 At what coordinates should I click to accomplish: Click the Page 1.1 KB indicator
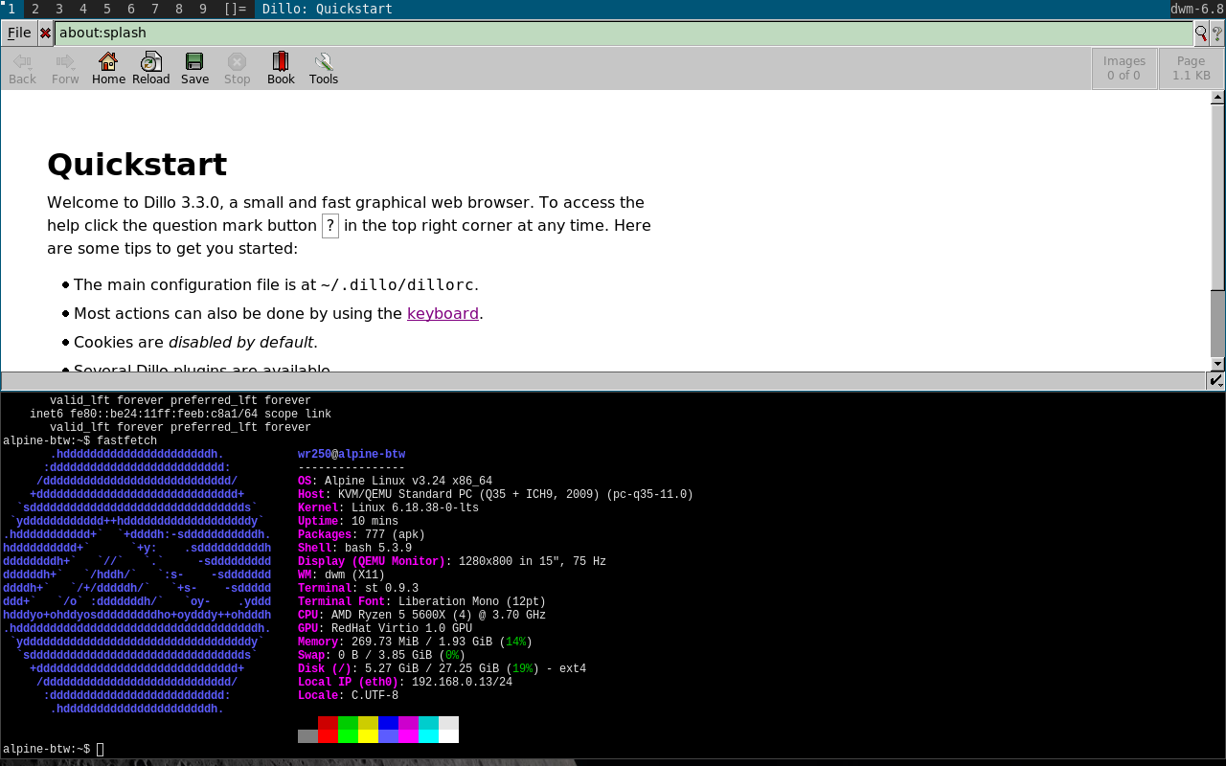pos(1192,69)
